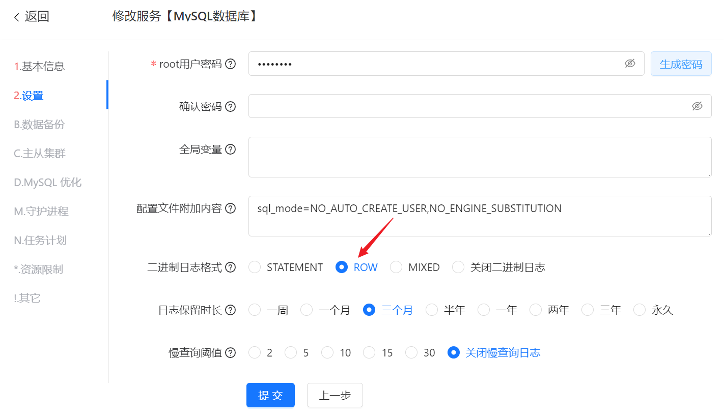Click into the sql_mode config text area
724x418 pixels.
coord(480,216)
